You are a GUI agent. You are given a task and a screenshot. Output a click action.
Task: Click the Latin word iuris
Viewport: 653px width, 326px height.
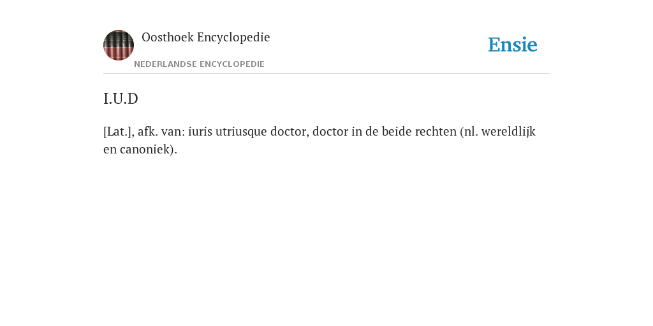(200, 131)
